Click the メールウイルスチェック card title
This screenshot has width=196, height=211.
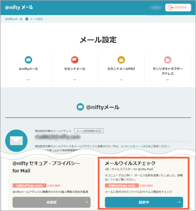pos(130,163)
